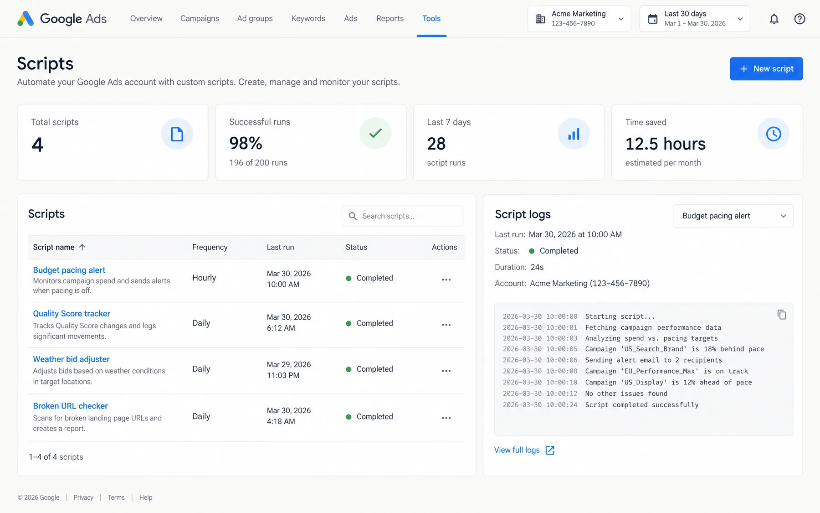Viewport: 820px width, 513px height.
Task: Click 'Account: Acme Marketing (123-456-7890)' text
Action: click(572, 283)
